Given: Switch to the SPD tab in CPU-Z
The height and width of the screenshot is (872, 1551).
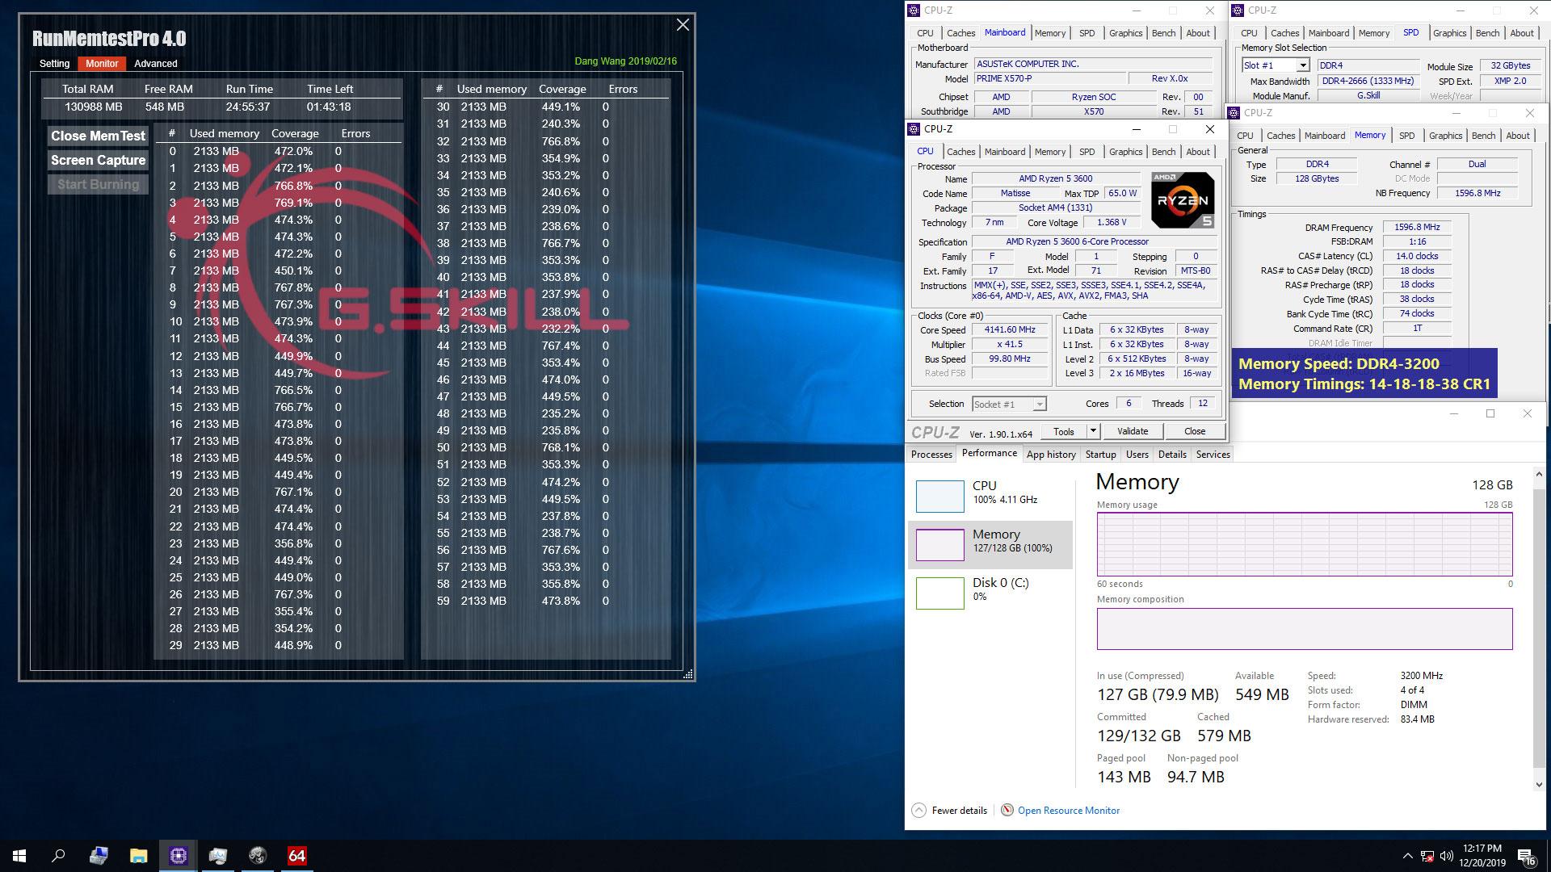Looking at the screenshot, I should (1087, 152).
